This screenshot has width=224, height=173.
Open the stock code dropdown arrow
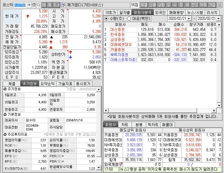coord(29,5)
